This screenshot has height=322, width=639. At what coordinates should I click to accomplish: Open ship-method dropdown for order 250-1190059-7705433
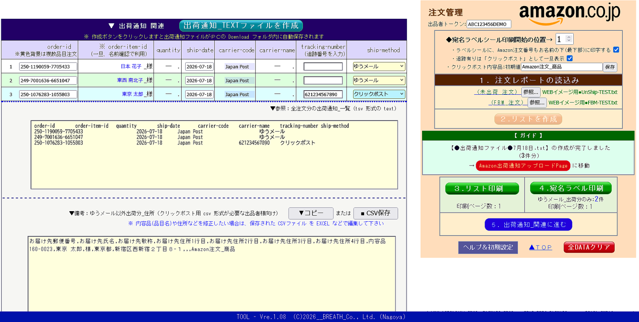tap(379, 66)
